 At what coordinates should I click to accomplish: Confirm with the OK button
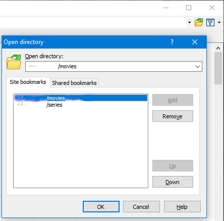pos(101,207)
